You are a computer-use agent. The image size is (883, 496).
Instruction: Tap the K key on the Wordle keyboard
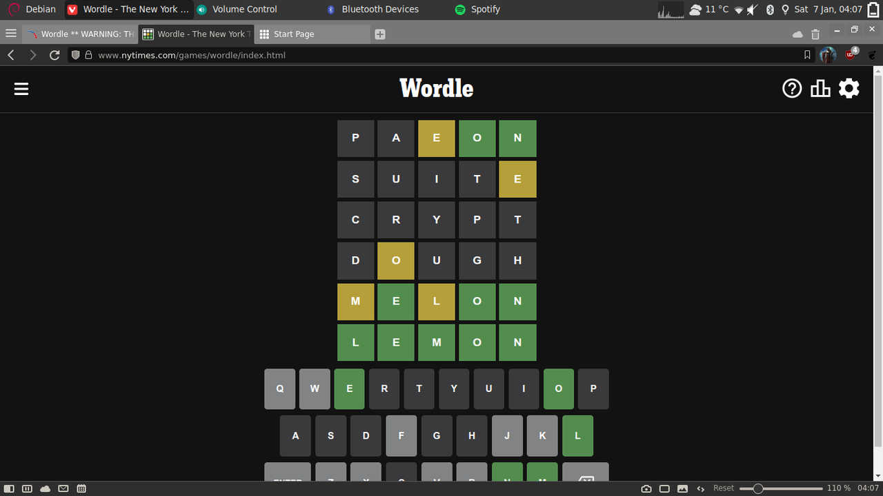tap(542, 436)
